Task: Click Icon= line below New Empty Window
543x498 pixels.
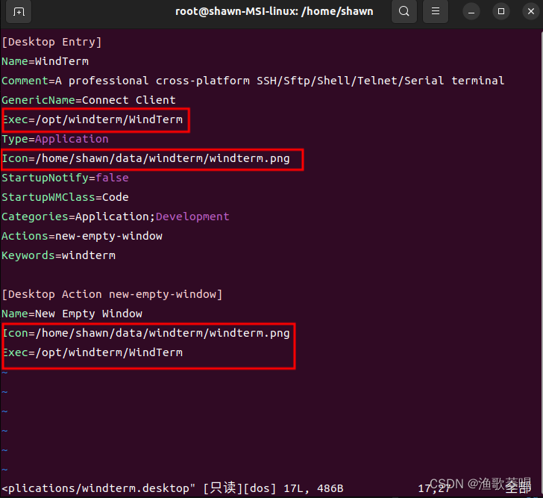Action: point(145,333)
